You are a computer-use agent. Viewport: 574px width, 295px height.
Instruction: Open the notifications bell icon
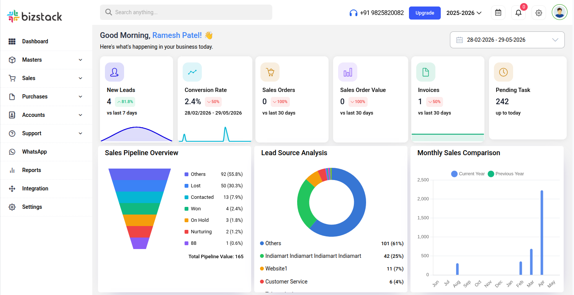click(518, 13)
